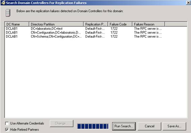The width and height of the screenshot is (191, 133).
Task: Click Default-First partner in DC=laboratorio,DC=test row
Action: (x=95, y=29)
